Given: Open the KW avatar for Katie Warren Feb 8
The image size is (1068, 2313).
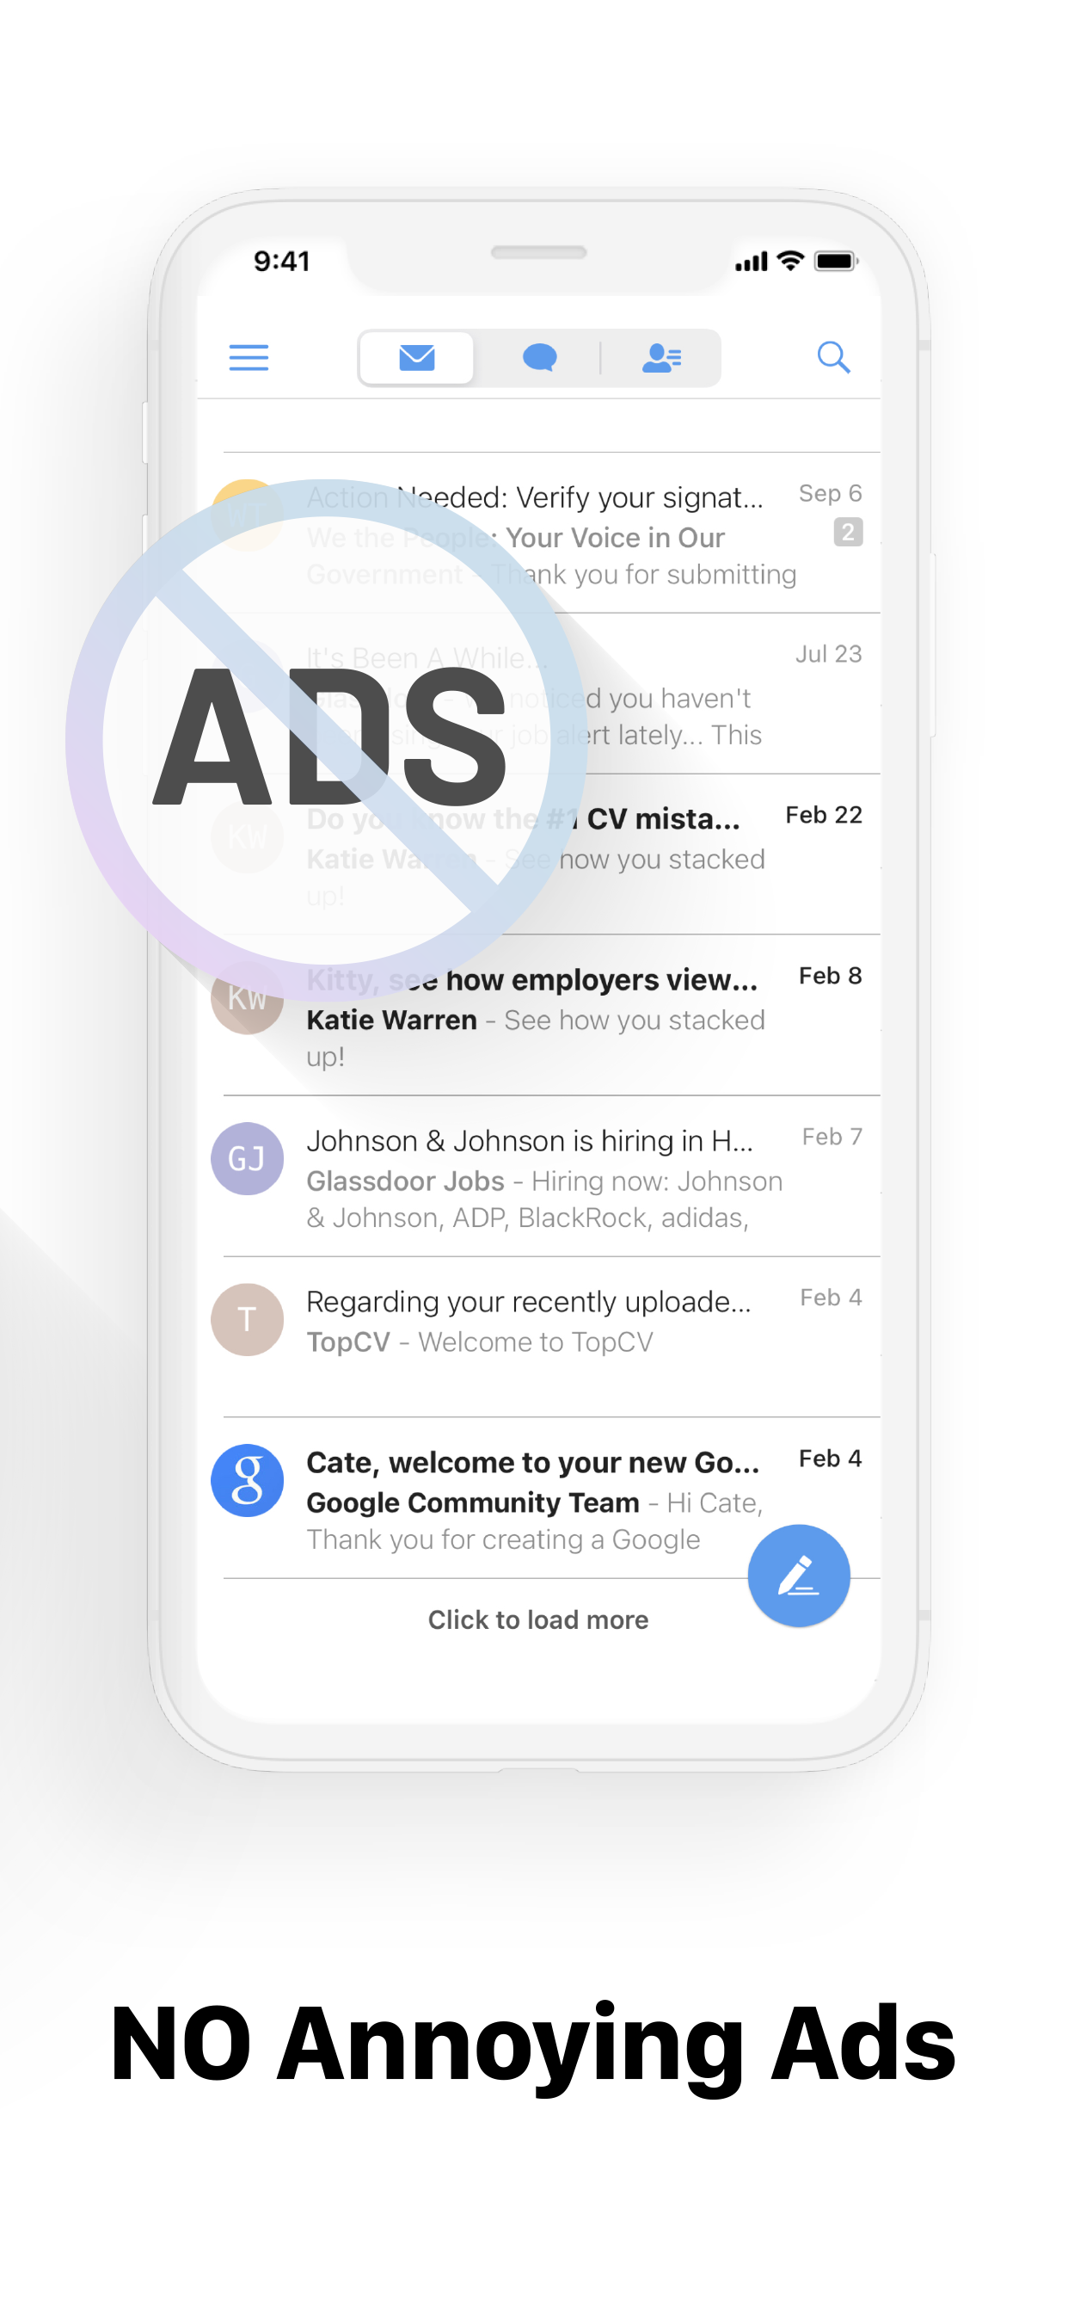Looking at the screenshot, I should (247, 997).
